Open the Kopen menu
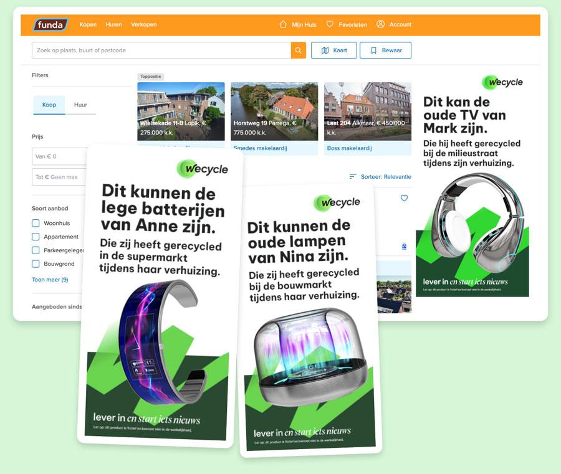Screen dimensions: 561x474 point(88,25)
